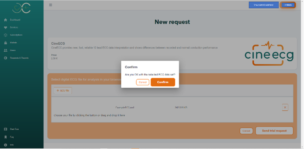Click the Wallets bag icon
This screenshot has height=149, width=304.
(5, 43)
